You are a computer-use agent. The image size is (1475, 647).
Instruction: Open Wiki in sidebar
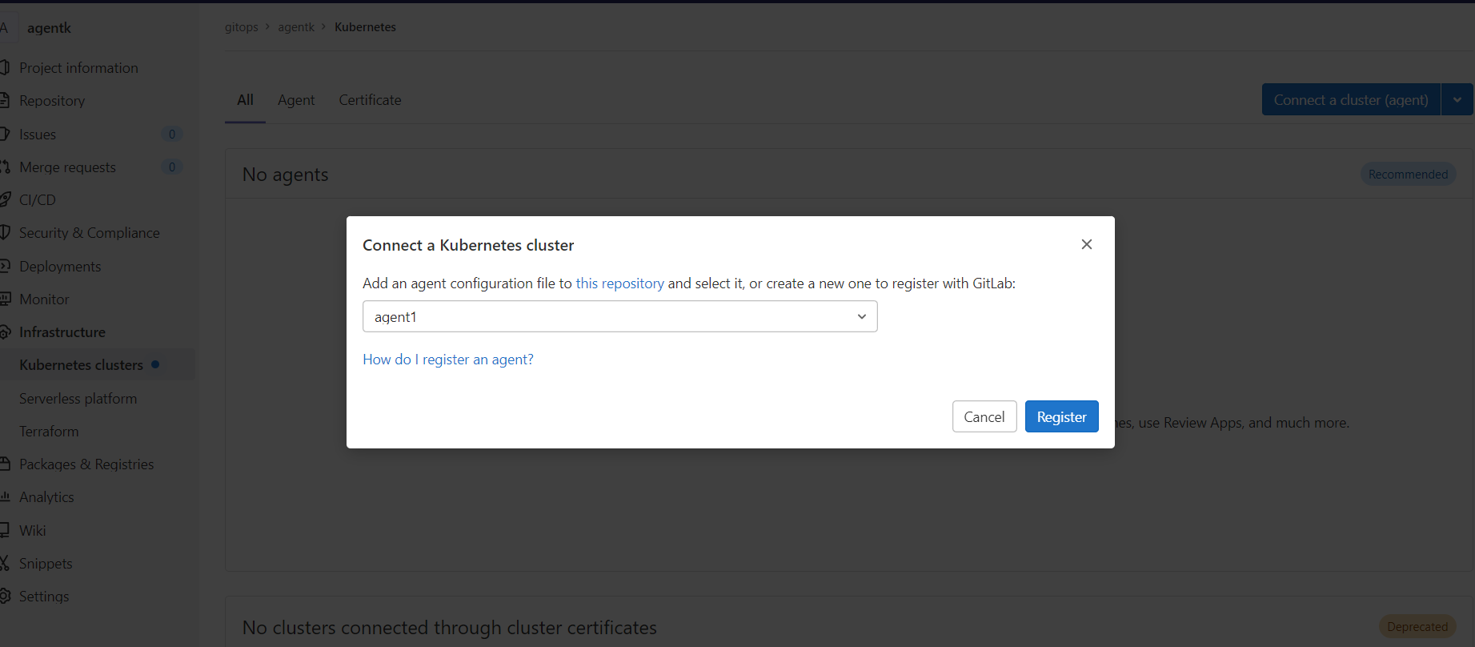pos(33,531)
